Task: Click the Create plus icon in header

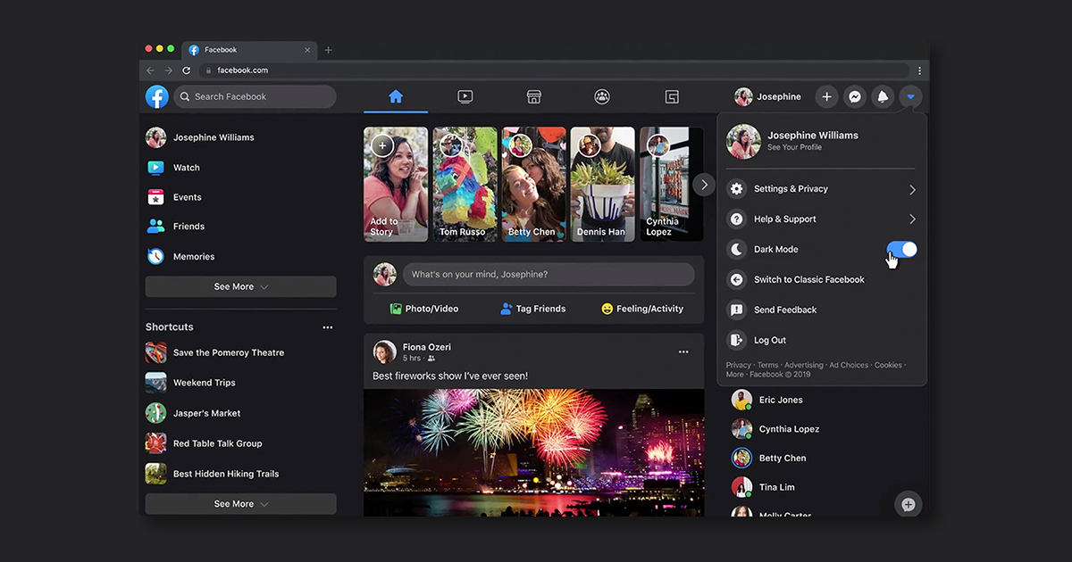Action: [x=827, y=97]
